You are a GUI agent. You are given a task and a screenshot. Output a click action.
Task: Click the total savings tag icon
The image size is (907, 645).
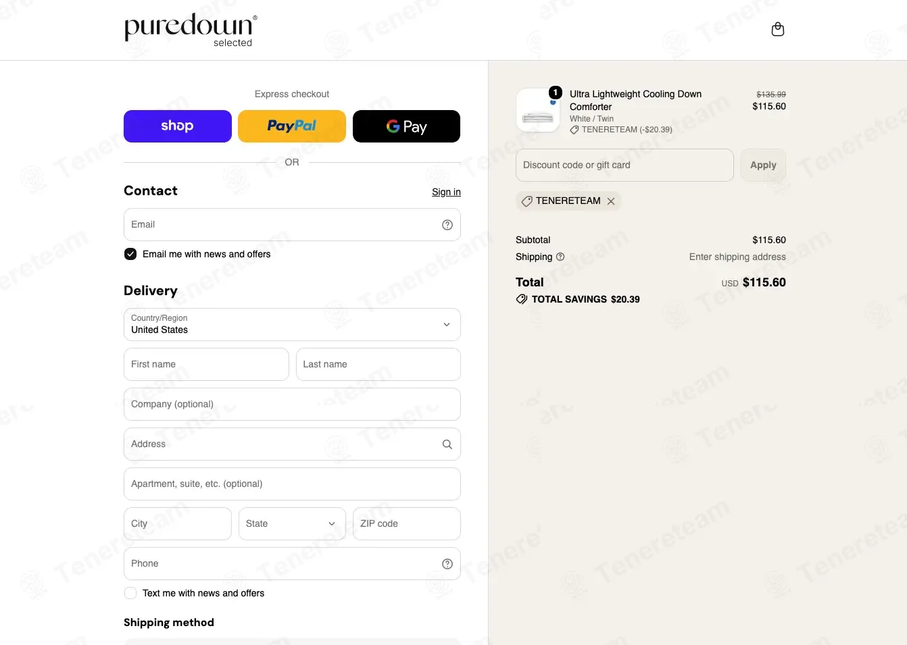click(x=522, y=299)
